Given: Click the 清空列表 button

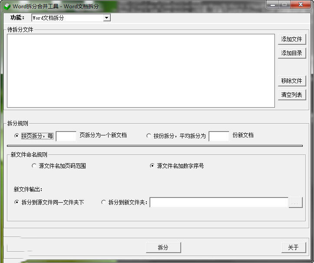Looking at the screenshot, I should (292, 95).
